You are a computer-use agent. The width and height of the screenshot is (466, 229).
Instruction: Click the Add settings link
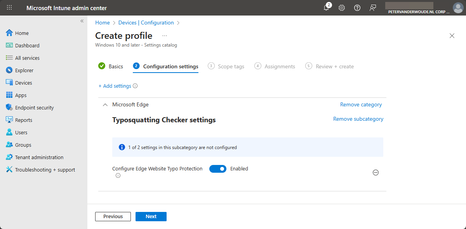[x=115, y=86]
